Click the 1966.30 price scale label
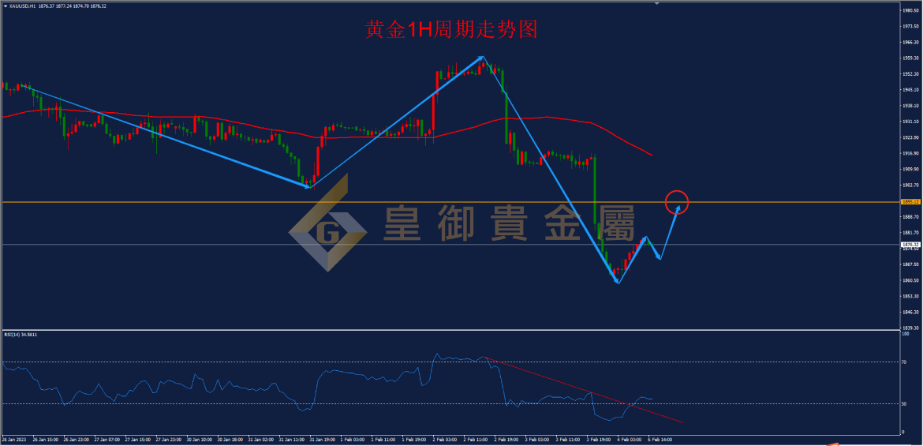Image resolution: width=923 pixels, height=446 pixels. pyautogui.click(x=910, y=42)
